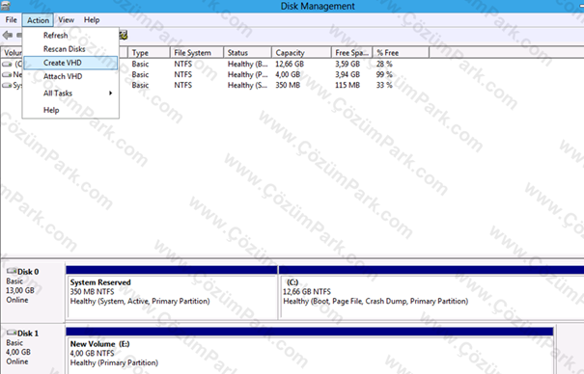Sort by the % Free column header
The height and width of the screenshot is (374, 584).
401,53
